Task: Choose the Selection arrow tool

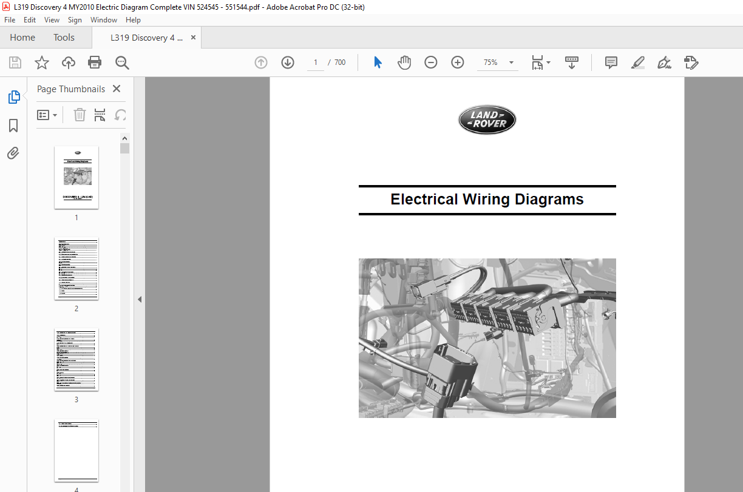Action: [378, 62]
